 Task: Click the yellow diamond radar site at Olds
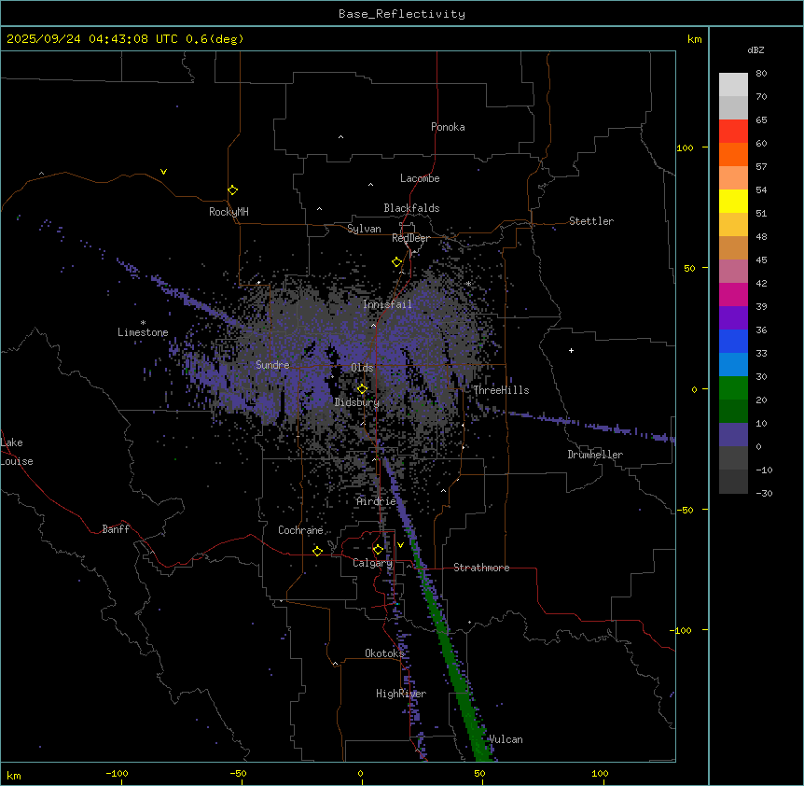(x=362, y=388)
